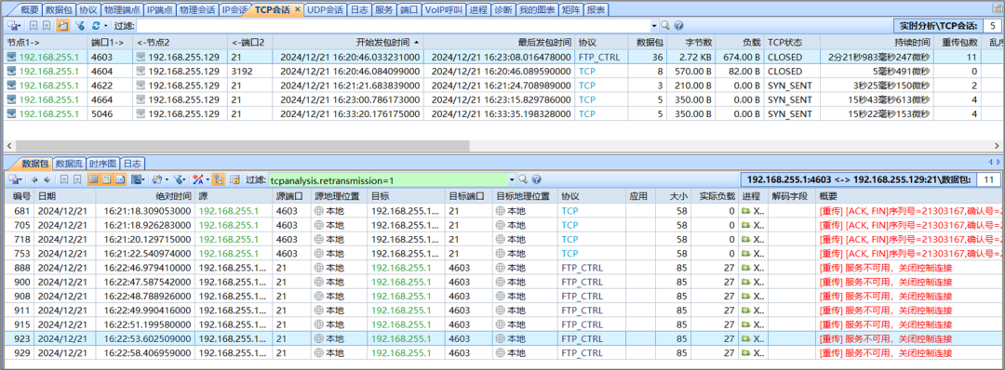The height and width of the screenshot is (370, 1005).
Task: Click the panel icon at top-right corner
Action: tap(997, 9)
